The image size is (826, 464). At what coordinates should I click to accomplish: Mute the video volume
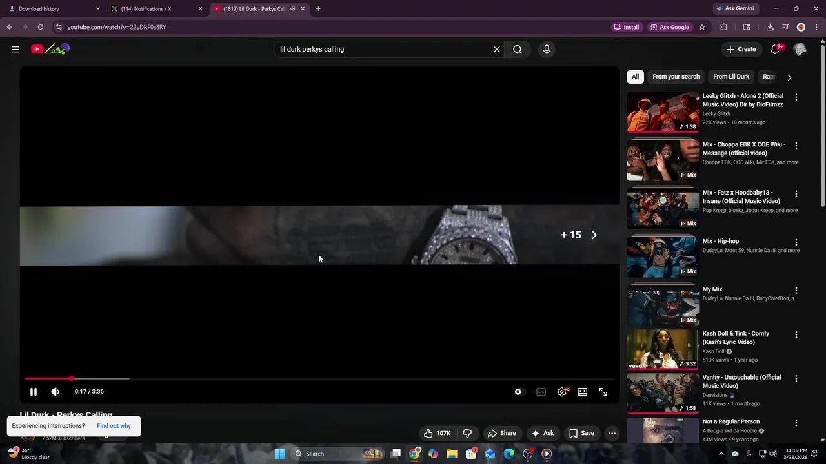(x=55, y=391)
